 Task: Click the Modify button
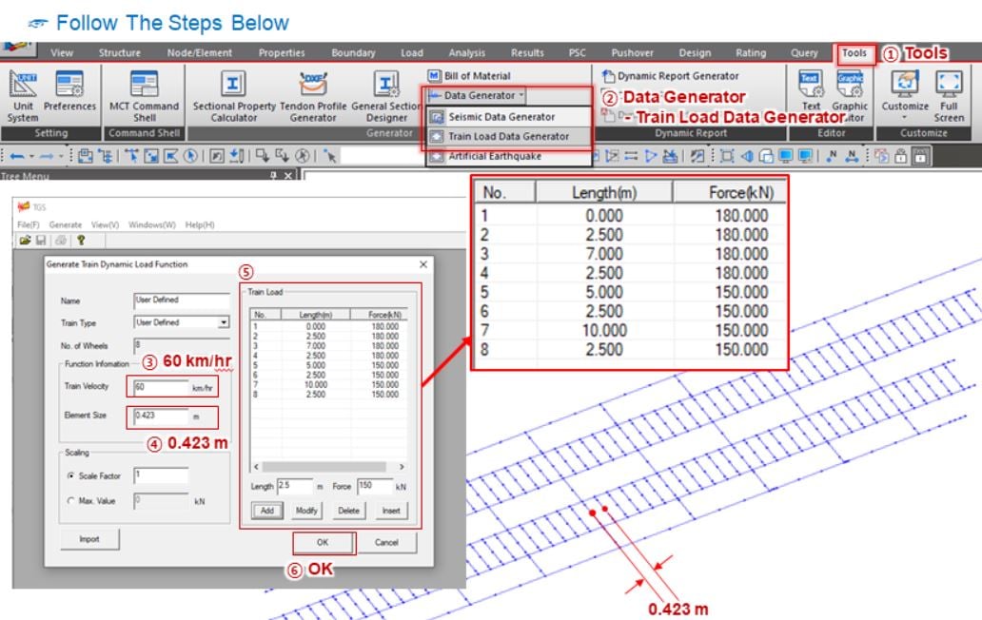[306, 511]
